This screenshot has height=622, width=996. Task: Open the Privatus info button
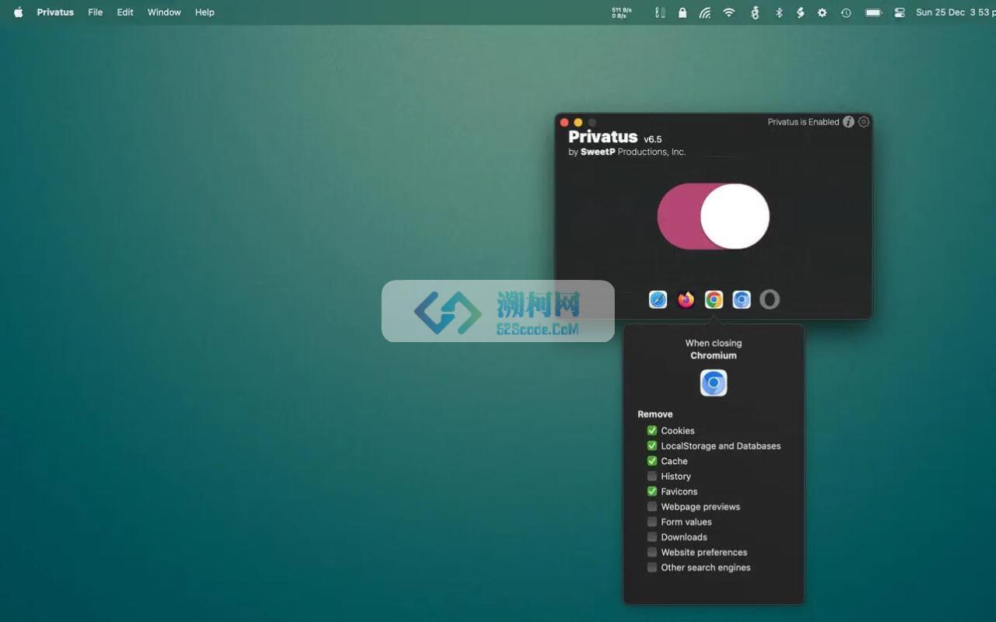tap(849, 122)
